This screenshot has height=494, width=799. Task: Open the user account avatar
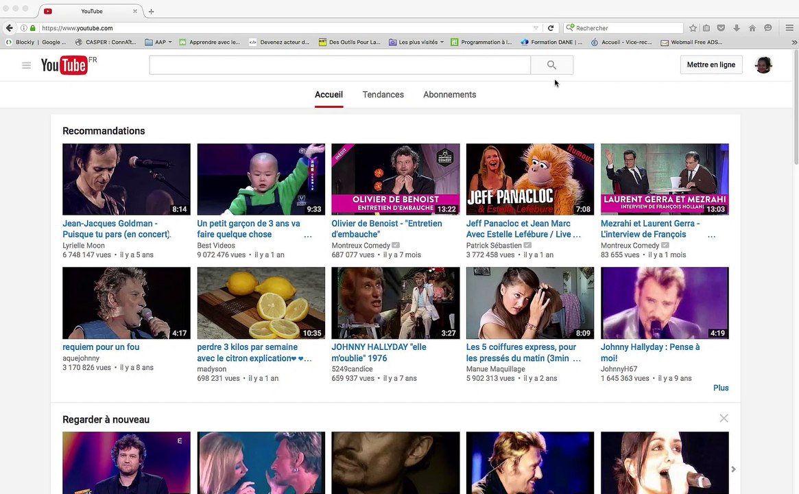(x=763, y=64)
